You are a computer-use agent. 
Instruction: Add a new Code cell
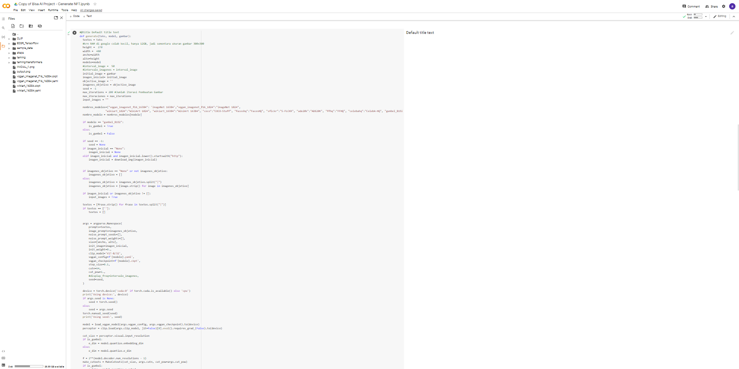click(75, 16)
